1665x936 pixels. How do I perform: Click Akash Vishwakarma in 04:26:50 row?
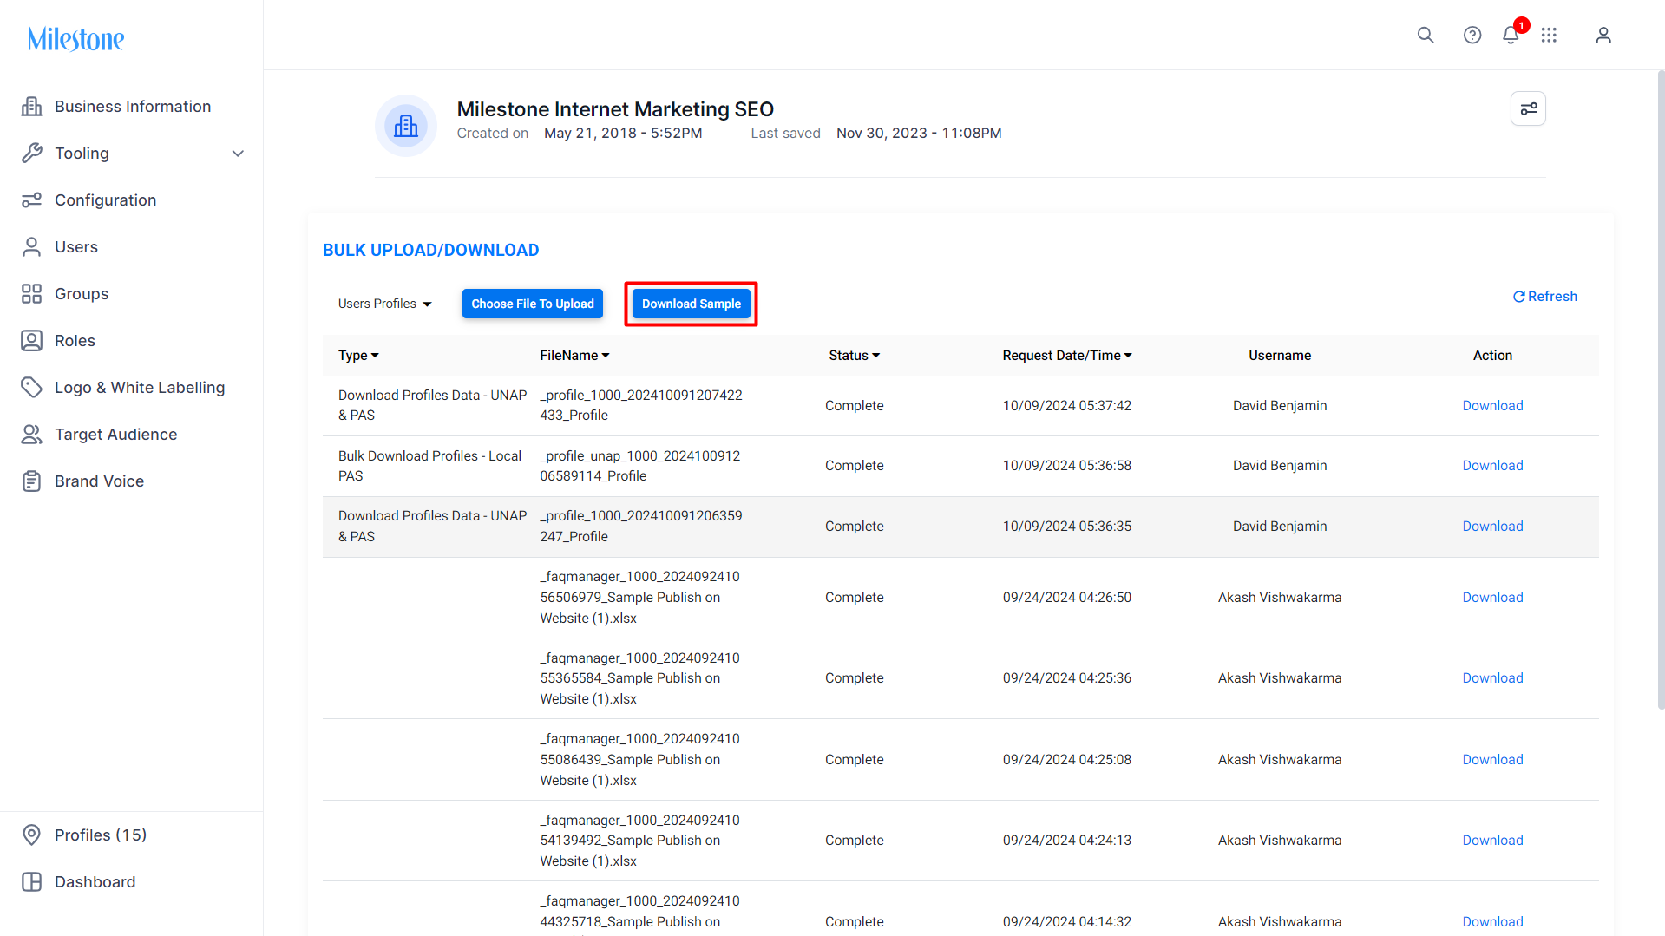[1280, 598]
